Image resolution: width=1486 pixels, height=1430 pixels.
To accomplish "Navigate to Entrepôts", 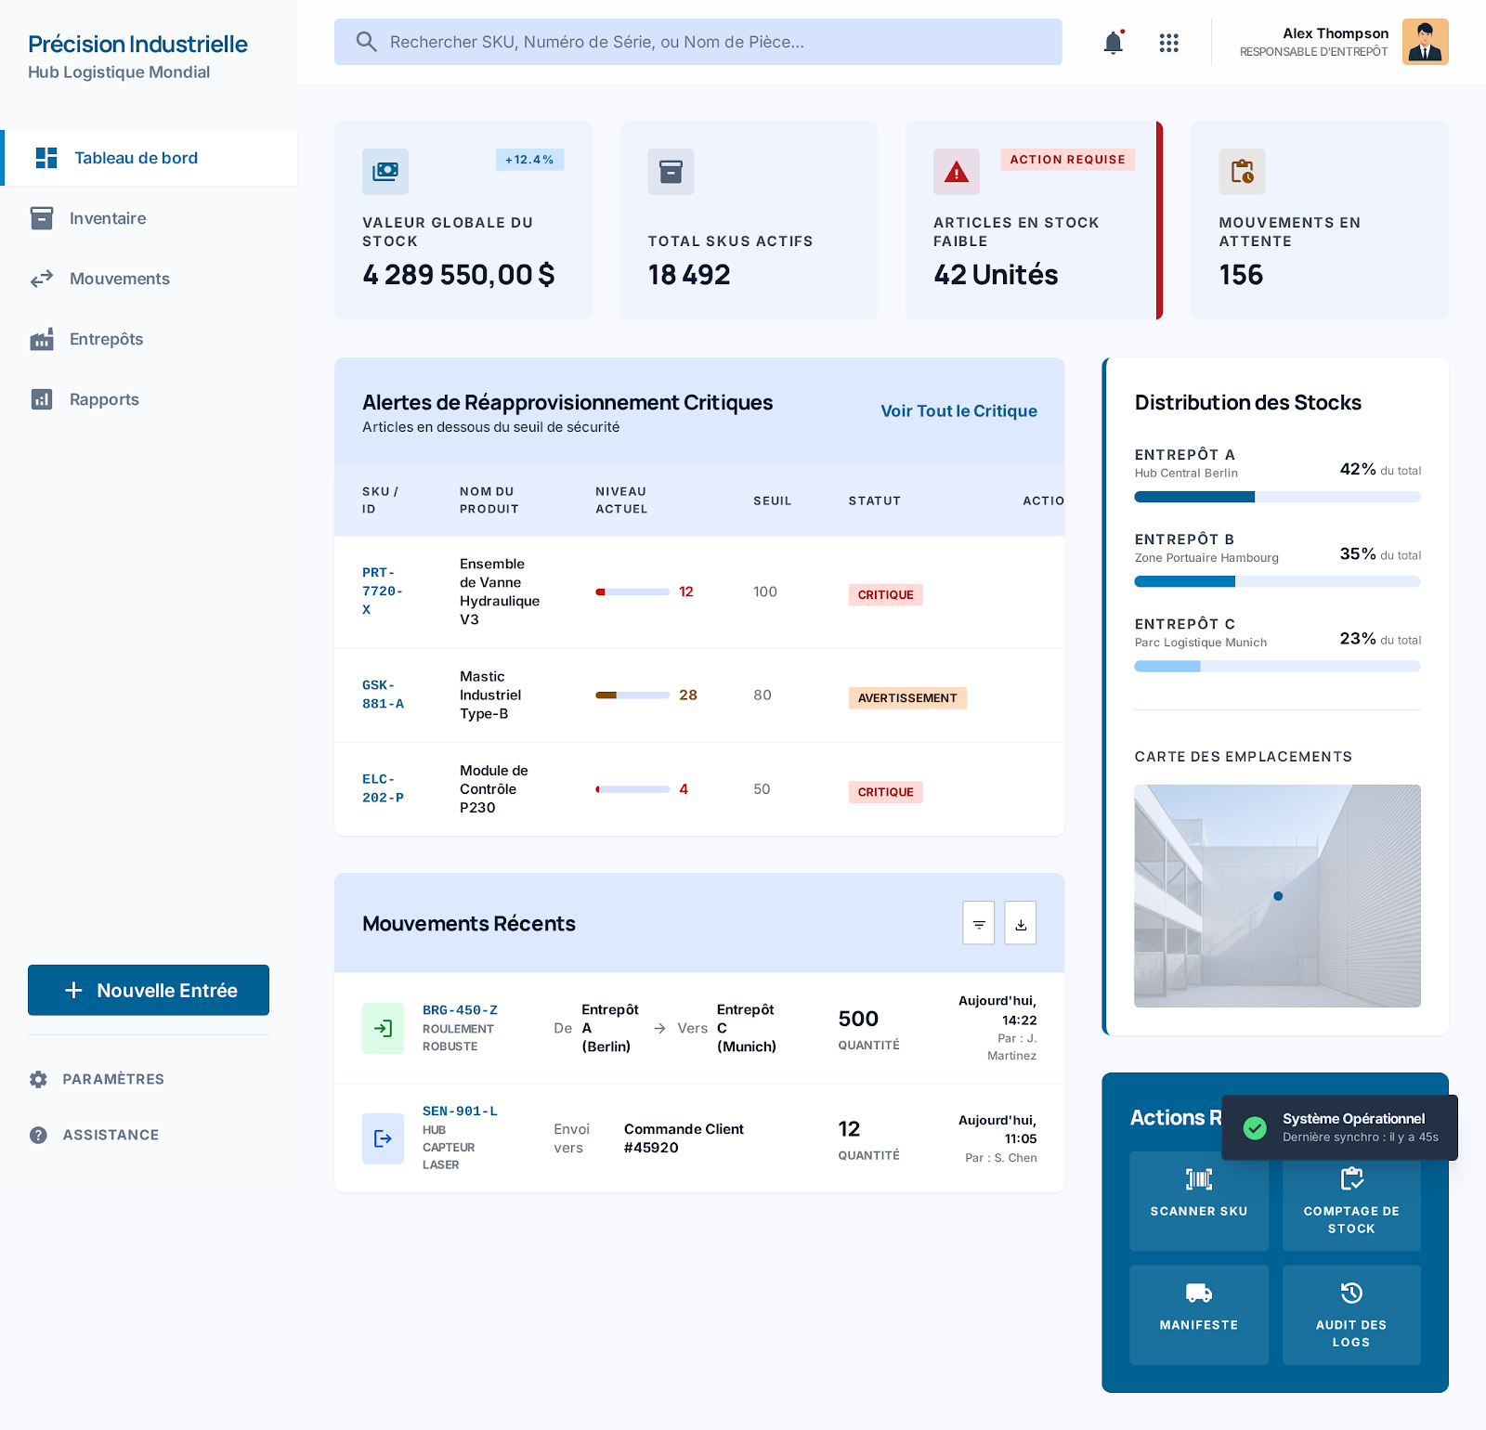I will coord(106,339).
